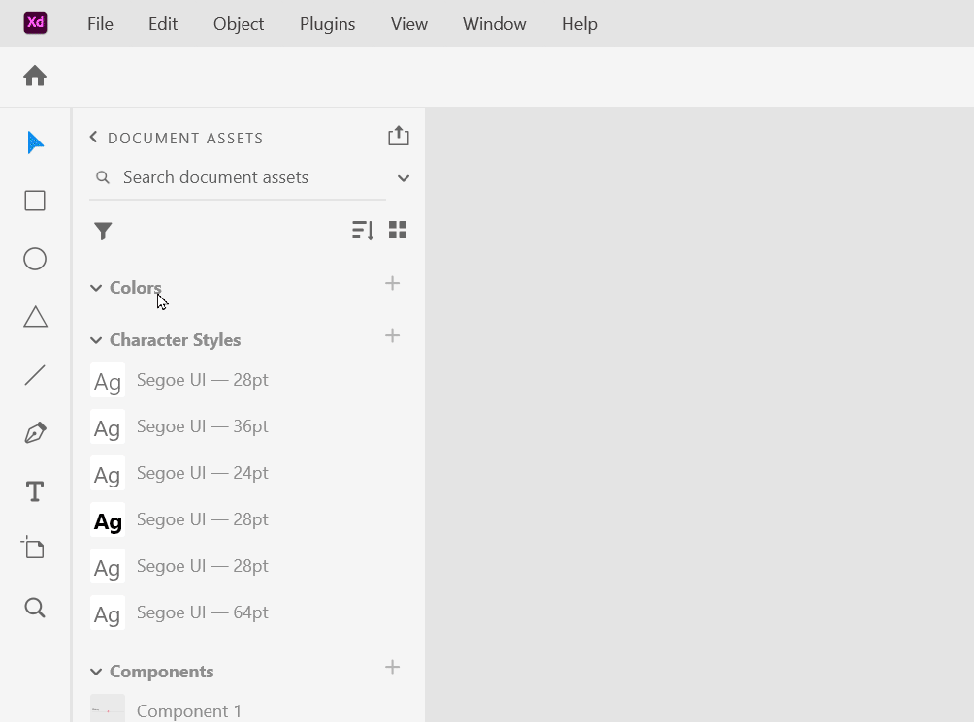Select the Rectangle tool

[x=35, y=201]
